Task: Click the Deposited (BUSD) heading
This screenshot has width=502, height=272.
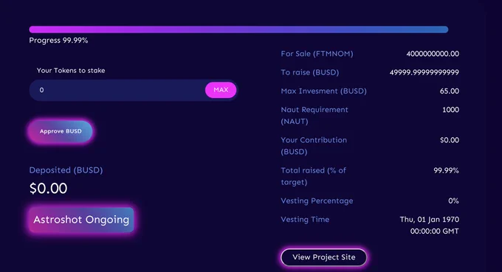Action: [66, 170]
